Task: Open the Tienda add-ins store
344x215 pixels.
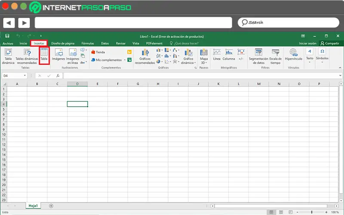Action: (98, 52)
